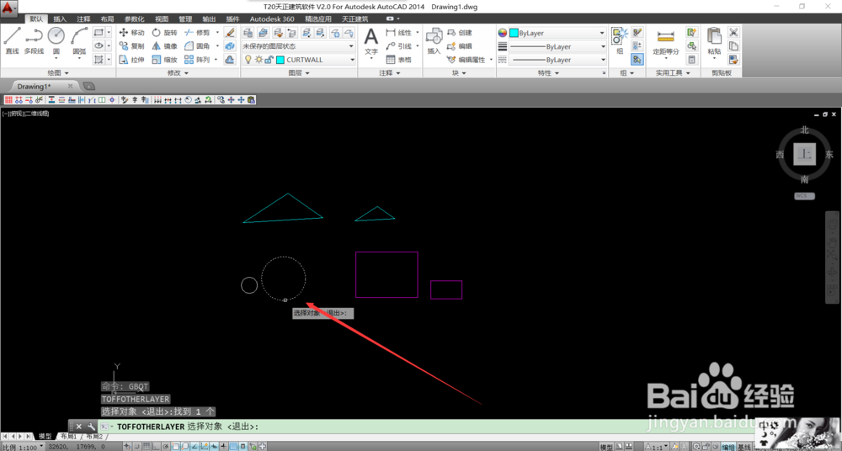
Task: Click the 修剪 trim tool
Action: tap(197, 33)
